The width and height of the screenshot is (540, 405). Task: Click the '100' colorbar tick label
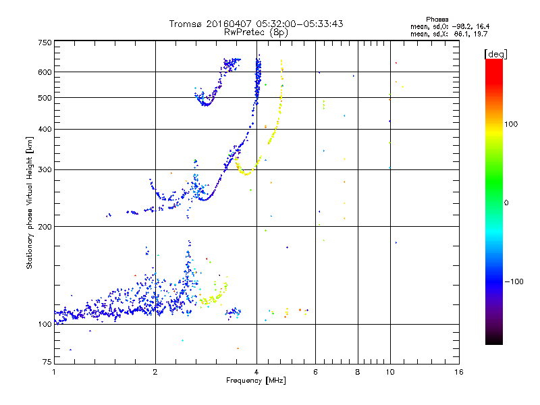511,124
